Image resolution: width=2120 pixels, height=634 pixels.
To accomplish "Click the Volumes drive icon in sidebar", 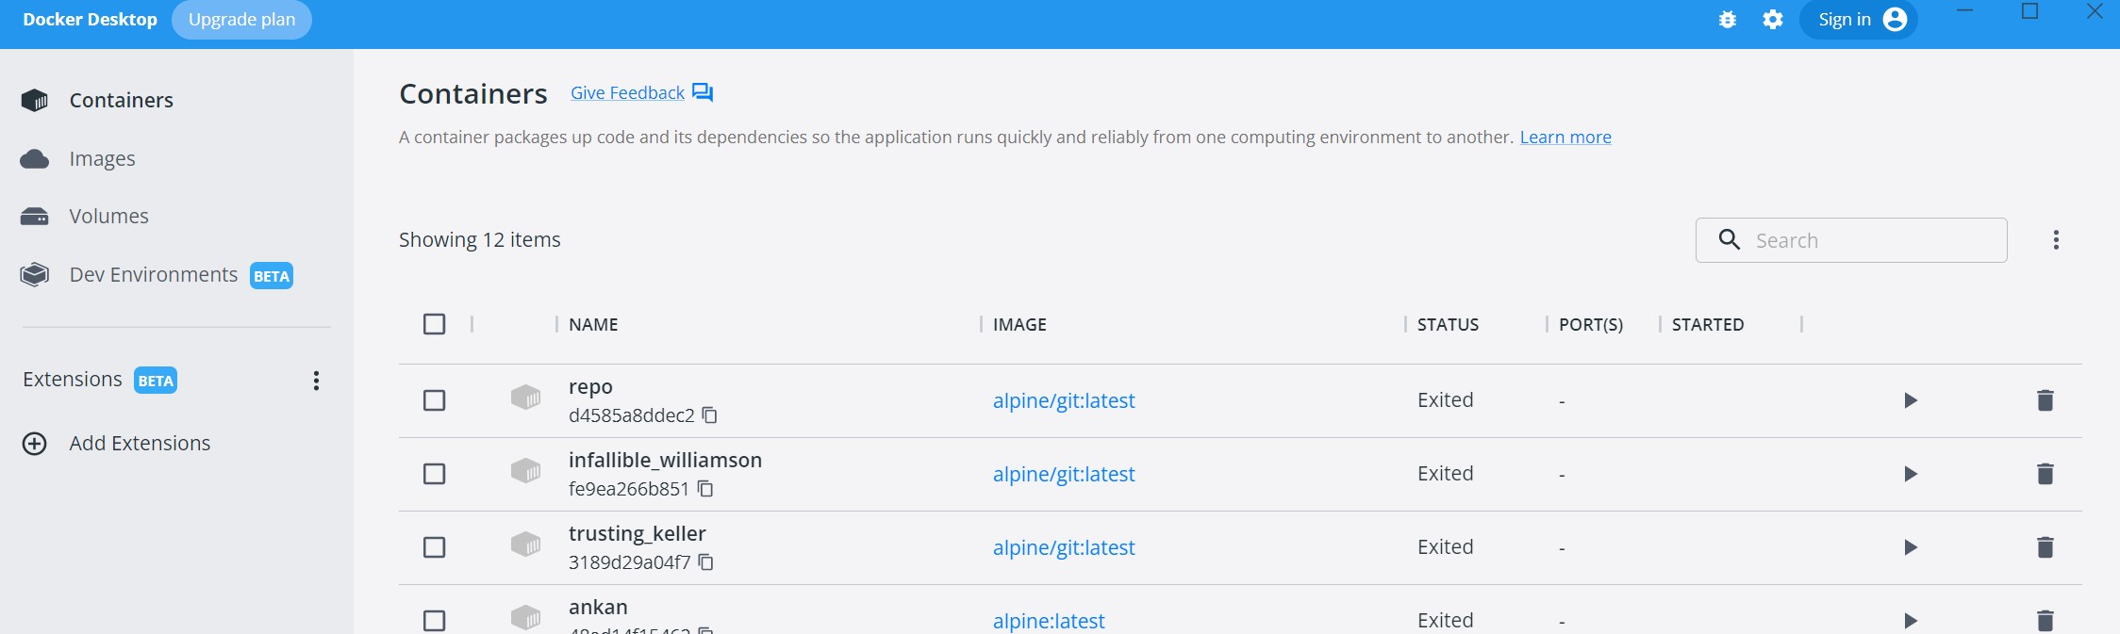I will click(35, 217).
